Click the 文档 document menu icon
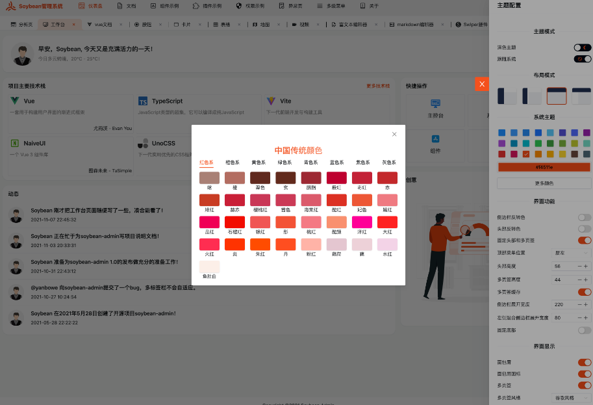The width and height of the screenshot is (593, 405). (120, 6)
